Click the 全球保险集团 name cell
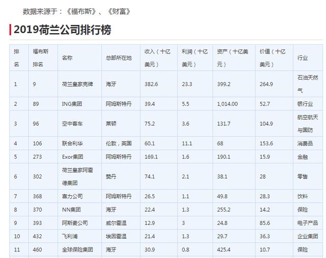 (x=77, y=249)
